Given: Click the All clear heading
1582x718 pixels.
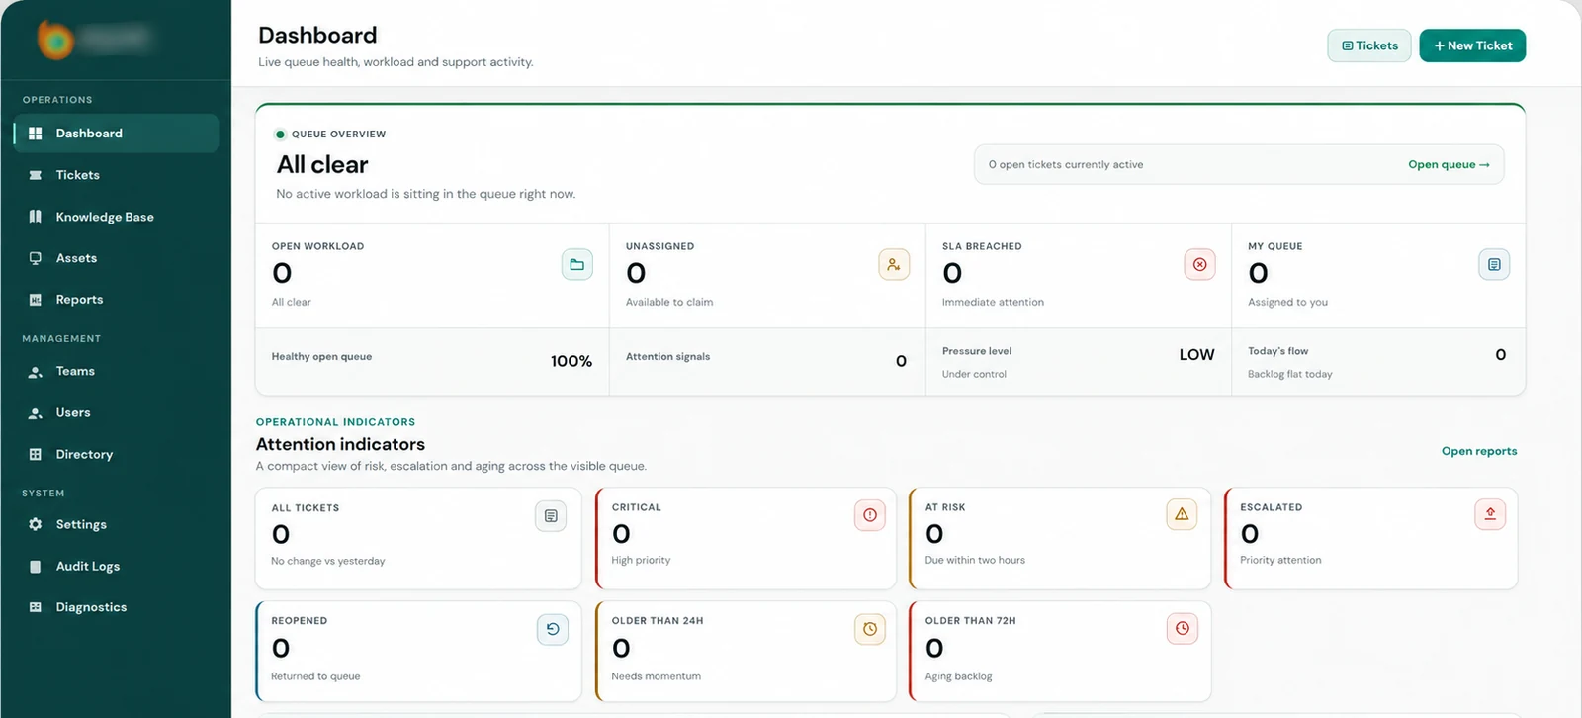Looking at the screenshot, I should 322,164.
